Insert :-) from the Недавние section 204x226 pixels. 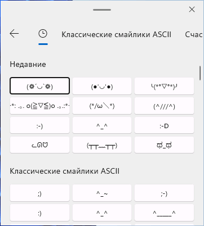click(x=39, y=125)
